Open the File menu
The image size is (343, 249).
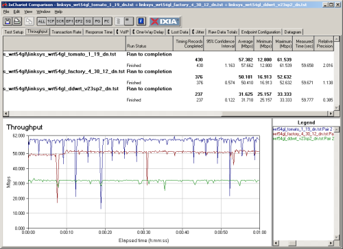[6, 12]
